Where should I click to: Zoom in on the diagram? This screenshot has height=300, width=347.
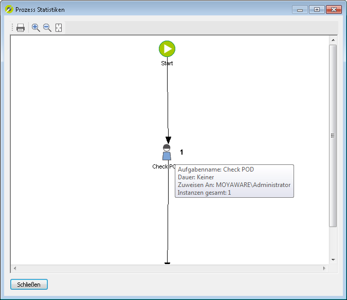tap(36, 28)
